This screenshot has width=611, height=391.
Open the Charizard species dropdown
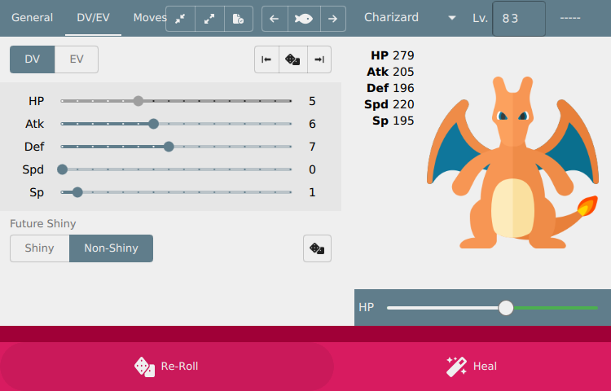pyautogui.click(x=410, y=18)
